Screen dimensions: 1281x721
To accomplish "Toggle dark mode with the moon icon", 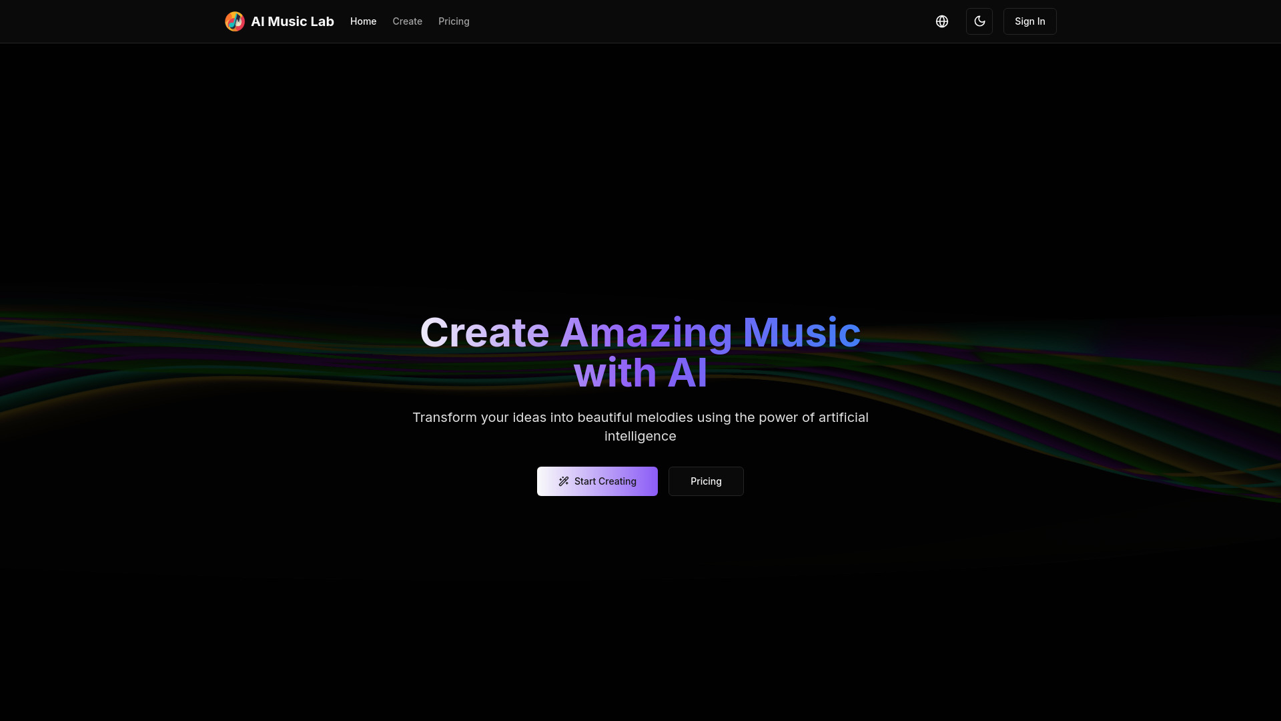I will click(x=979, y=21).
